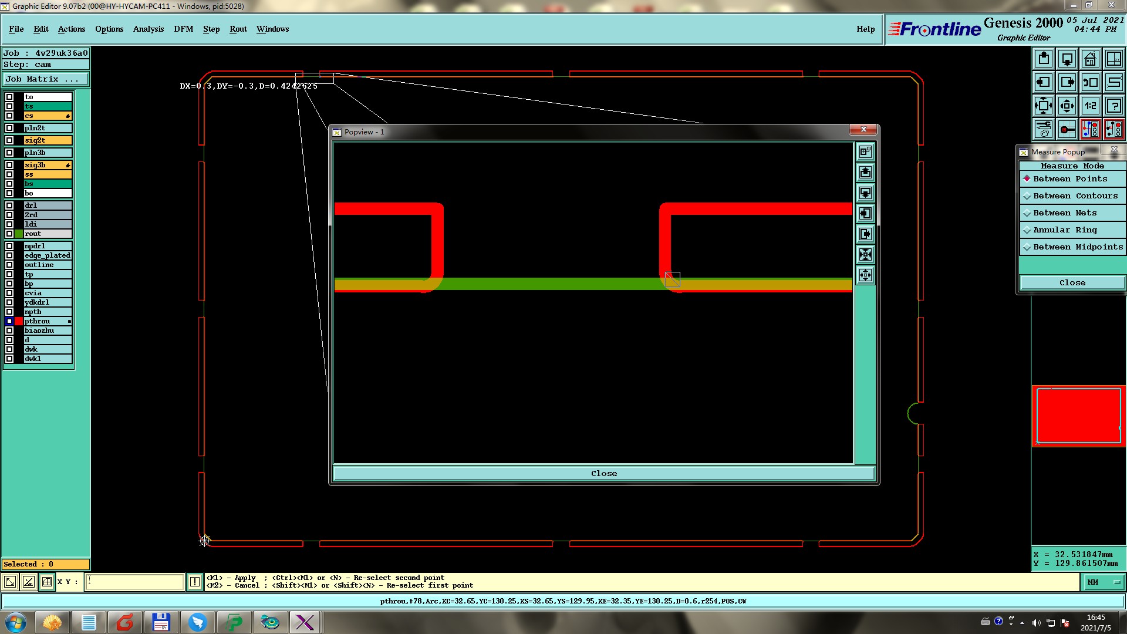
Task: Open the MM units dropdown
Action: pos(1104,582)
